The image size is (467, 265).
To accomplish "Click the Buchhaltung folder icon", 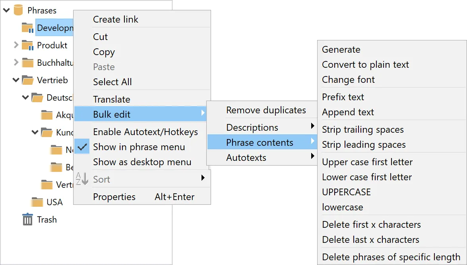I will [27, 63].
